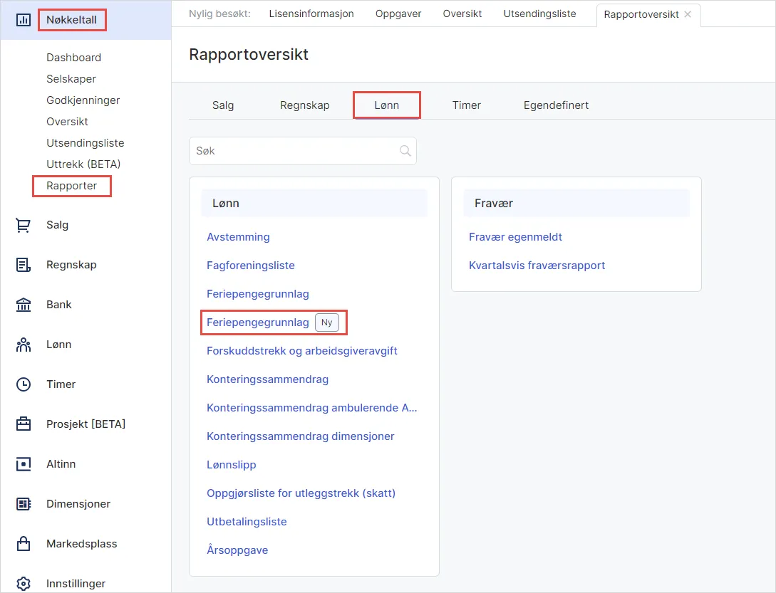This screenshot has width=776, height=593.
Task: Open the Kvartalsvis fraværsrapport
Action: click(537, 266)
